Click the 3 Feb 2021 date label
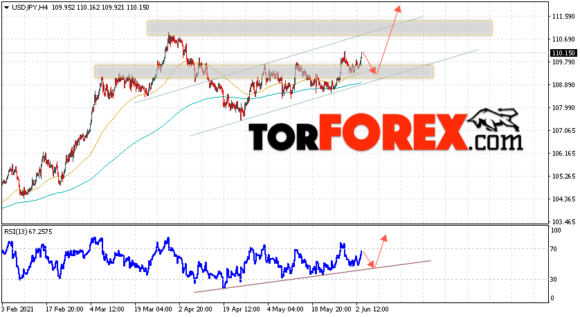The image size is (580, 317). tap(18, 309)
